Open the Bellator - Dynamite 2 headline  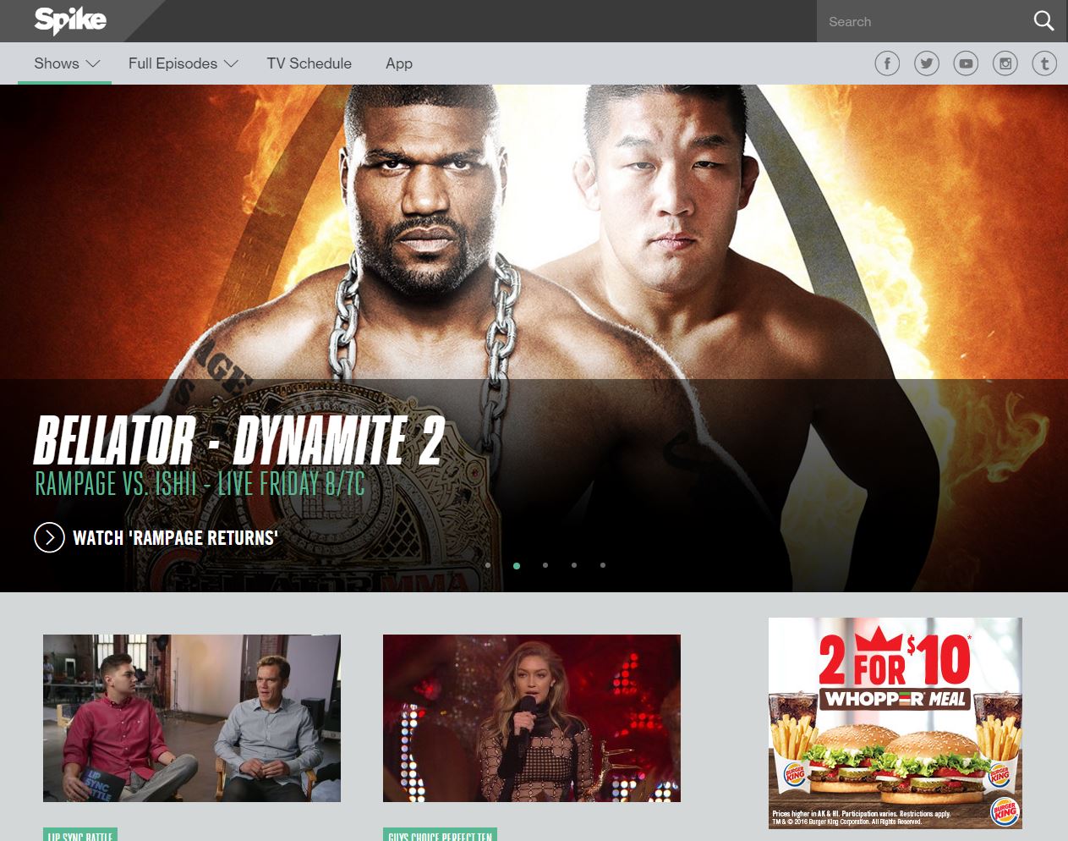tap(238, 440)
